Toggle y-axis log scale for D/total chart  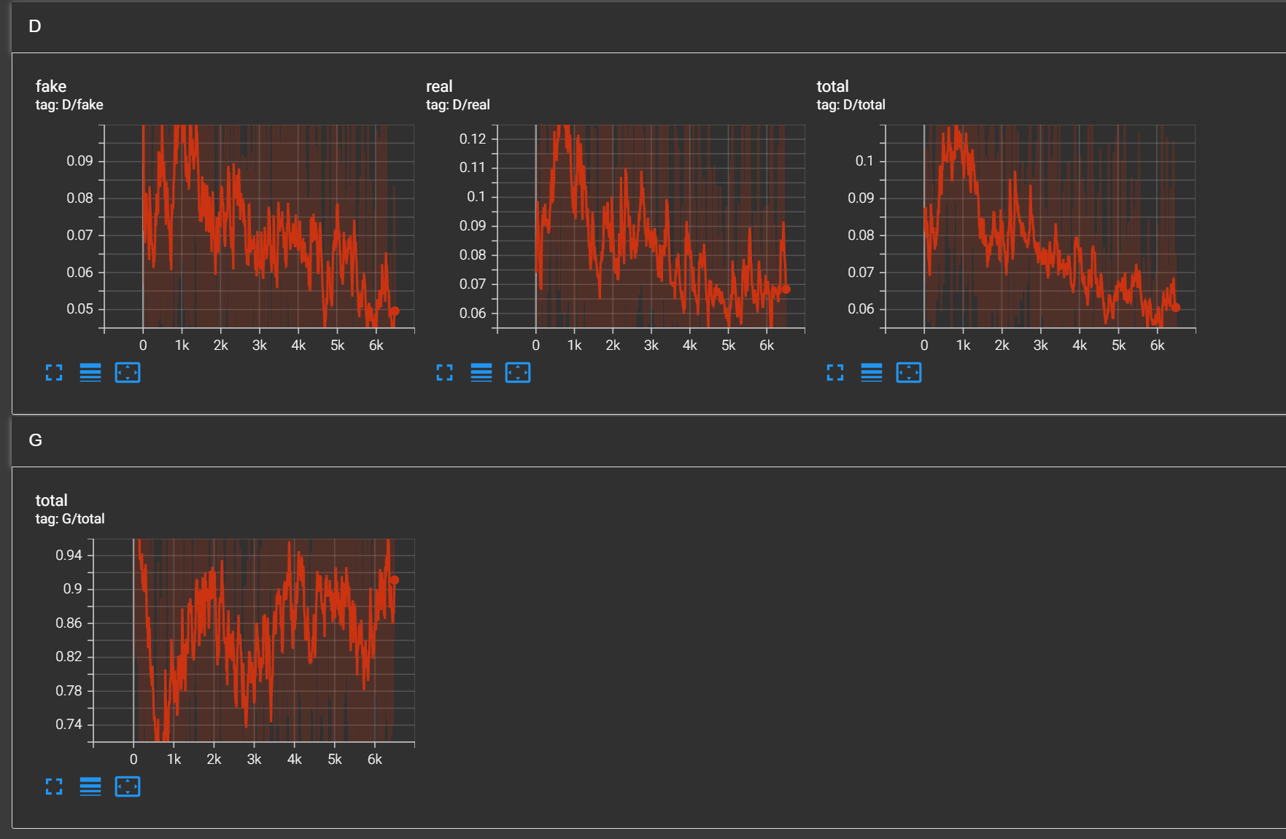[872, 372]
